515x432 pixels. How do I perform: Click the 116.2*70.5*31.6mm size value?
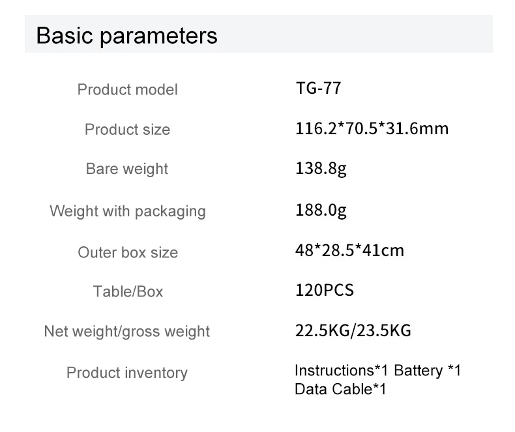tap(372, 128)
